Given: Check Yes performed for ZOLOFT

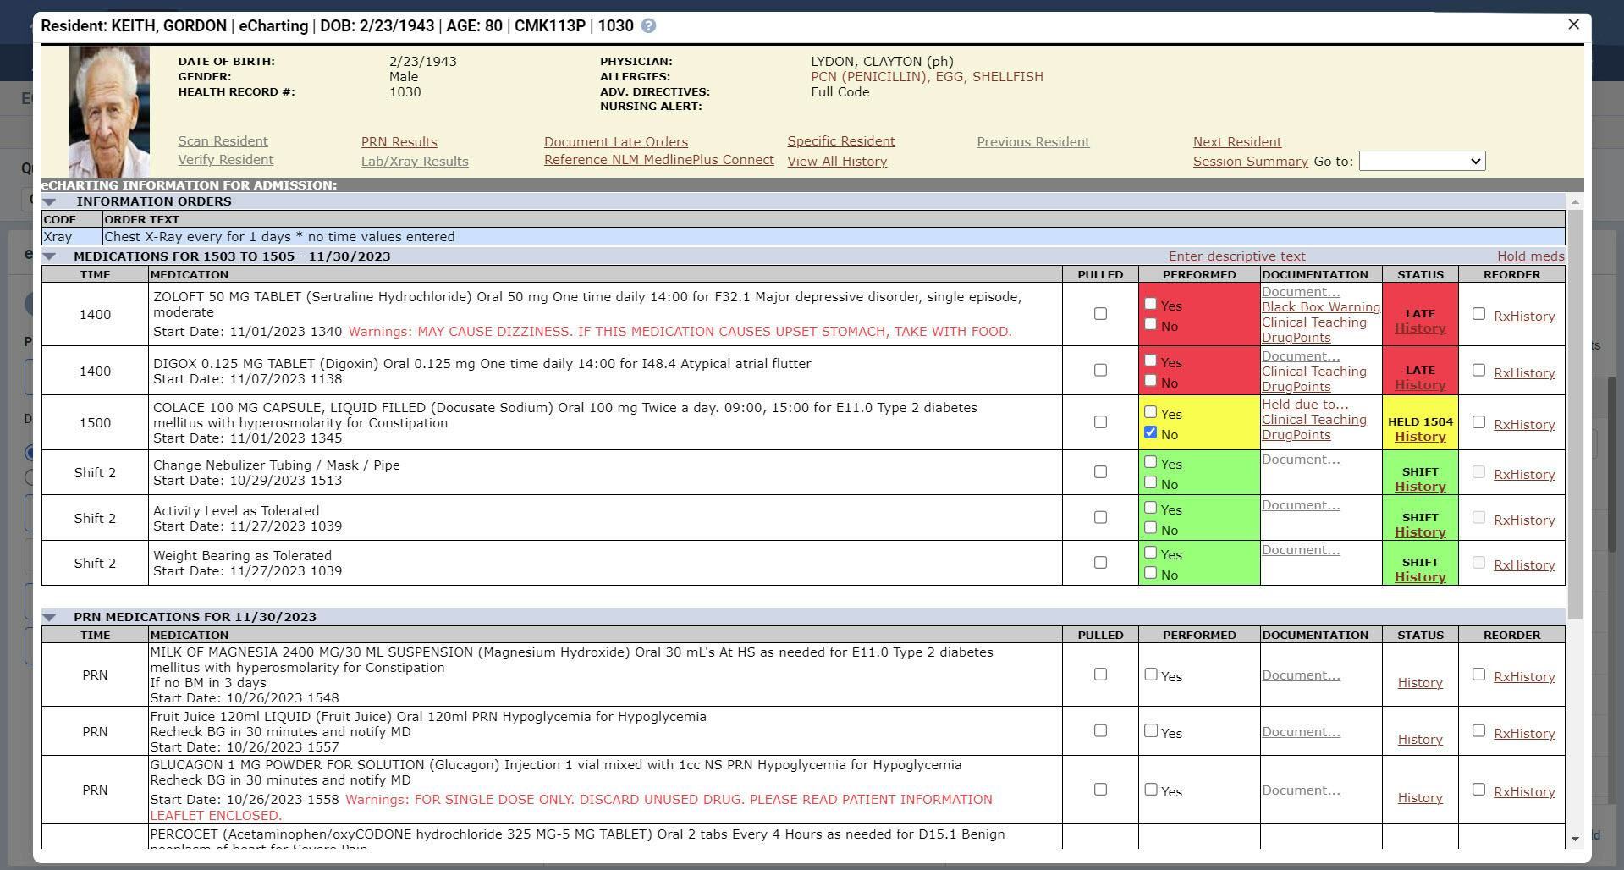Looking at the screenshot, I should coord(1150,303).
